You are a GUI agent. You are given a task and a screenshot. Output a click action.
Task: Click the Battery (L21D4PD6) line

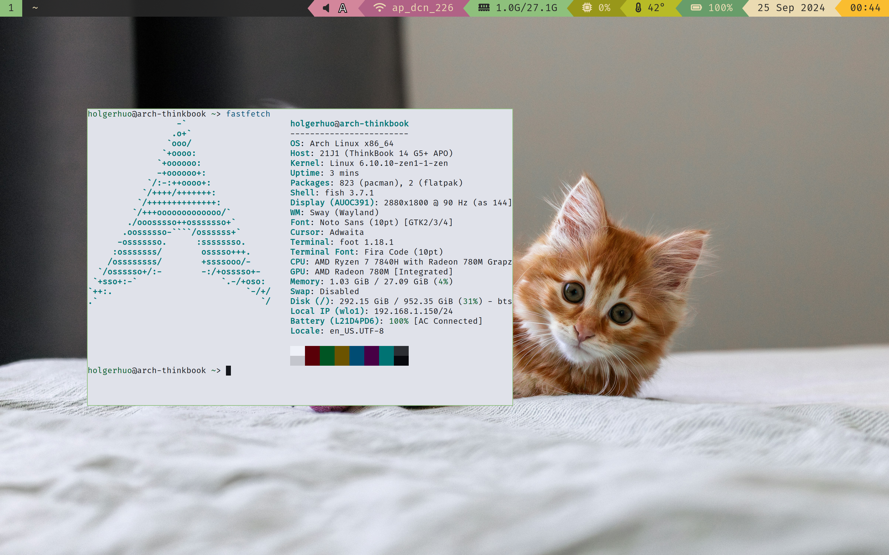coord(386,321)
